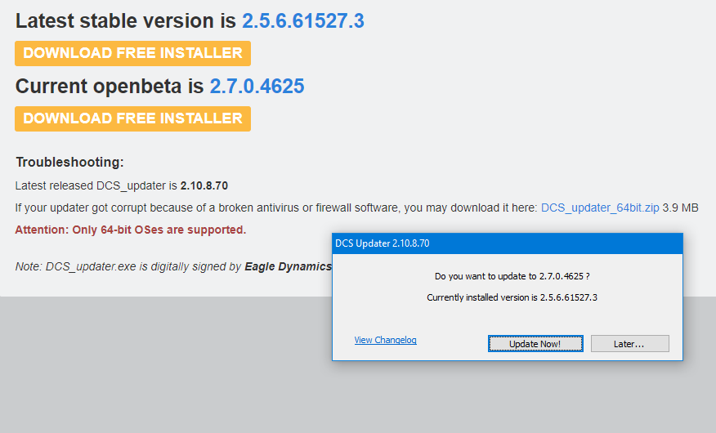Choose Later... to postpone the update

pos(629,344)
